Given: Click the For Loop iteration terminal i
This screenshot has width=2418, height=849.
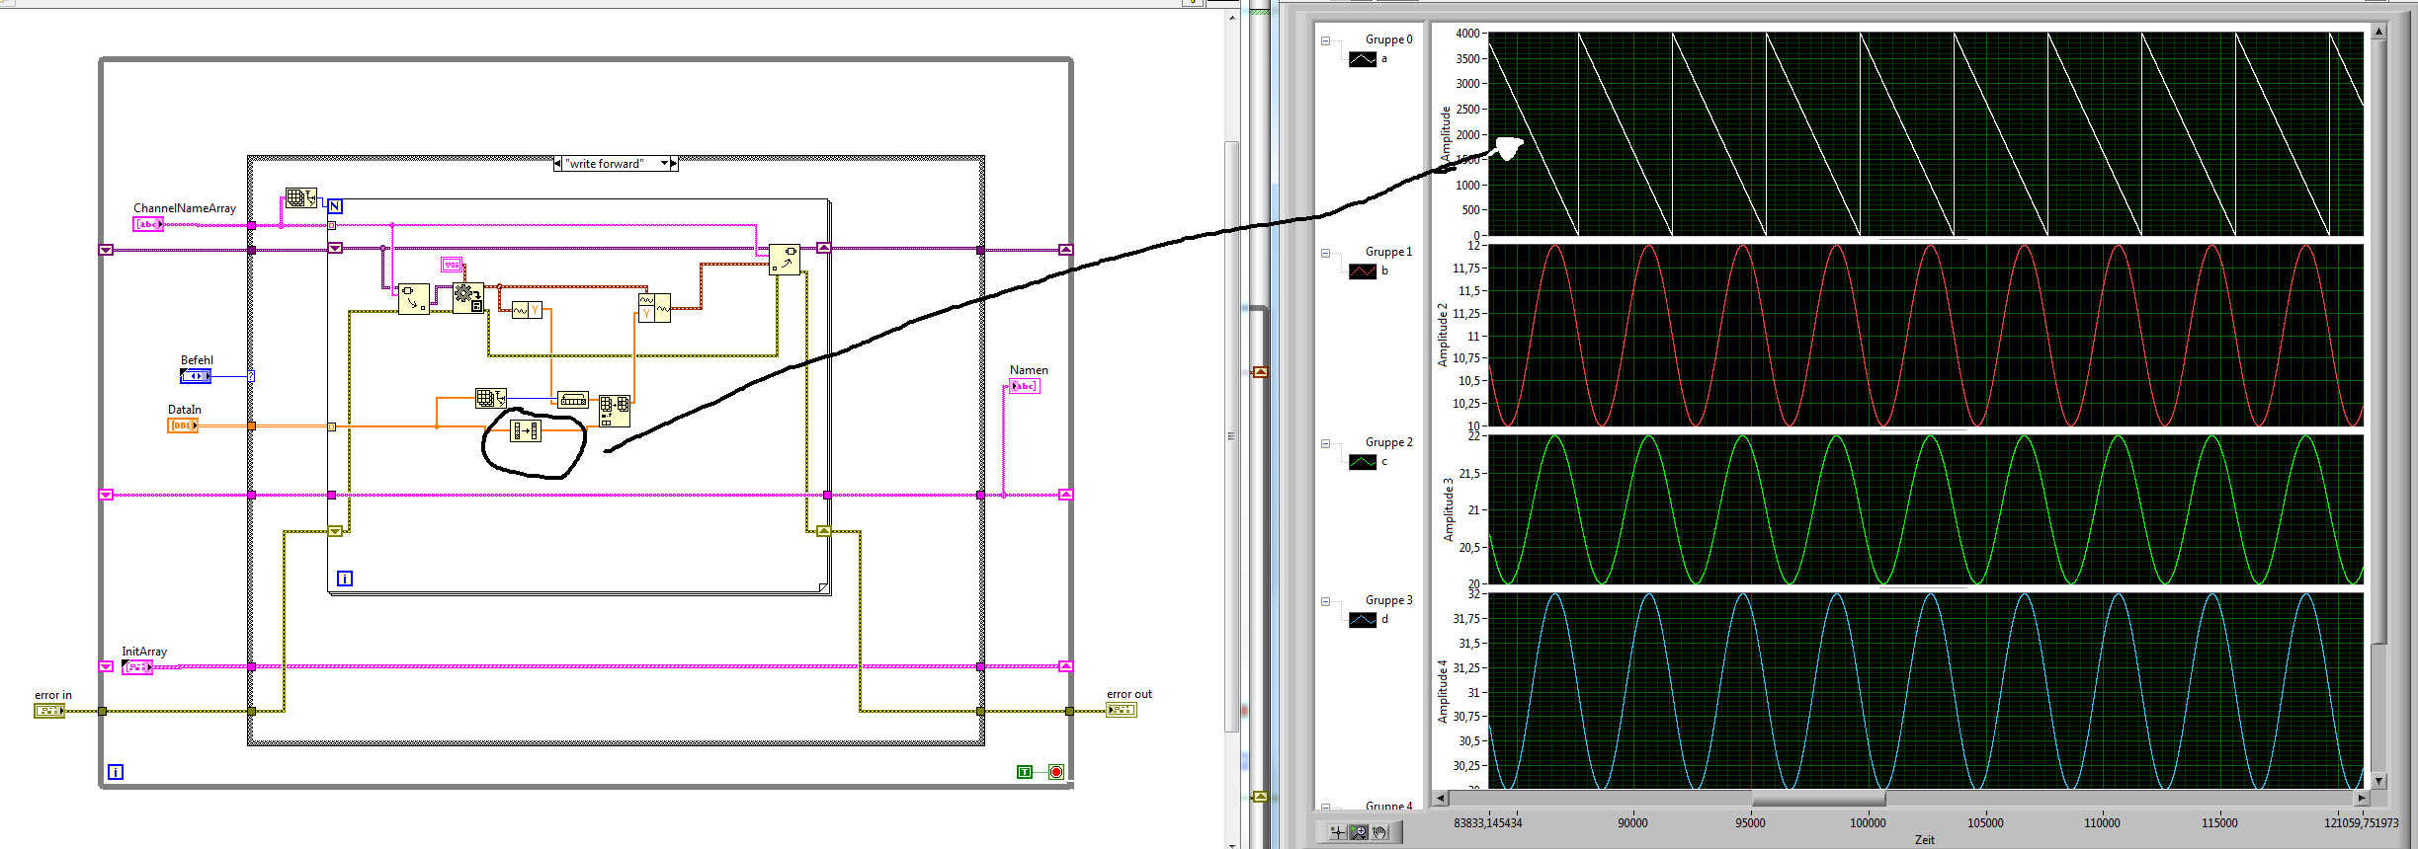Looking at the screenshot, I should point(345,579).
